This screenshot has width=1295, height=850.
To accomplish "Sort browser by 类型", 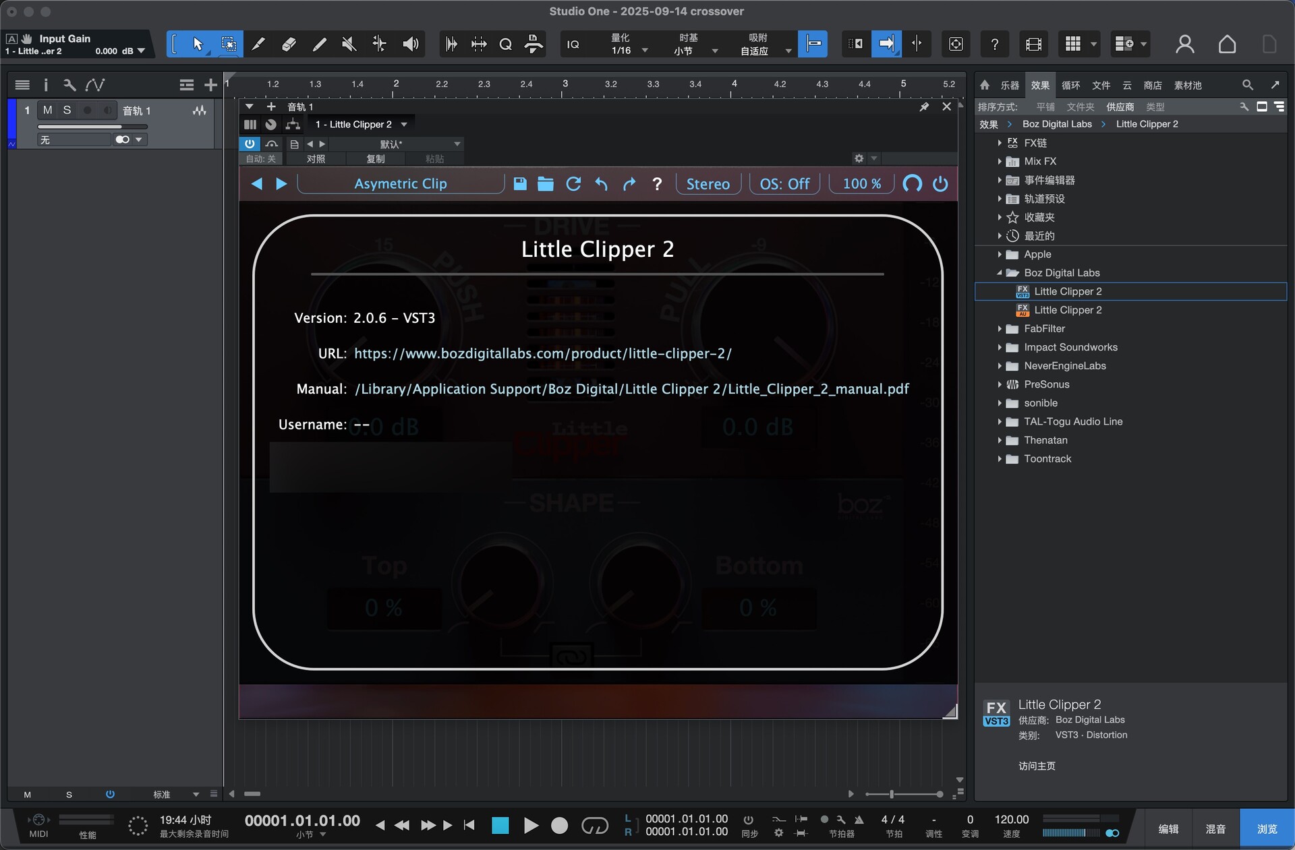I will 1155,107.
